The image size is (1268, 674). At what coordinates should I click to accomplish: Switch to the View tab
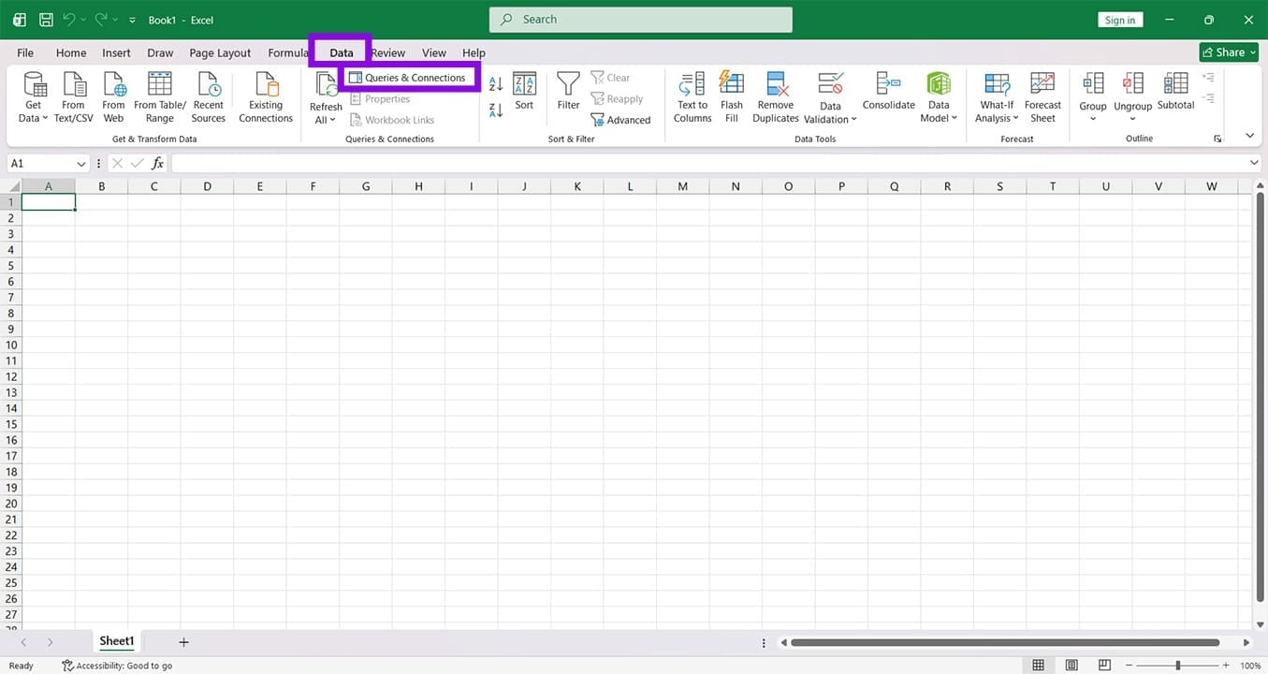(434, 52)
